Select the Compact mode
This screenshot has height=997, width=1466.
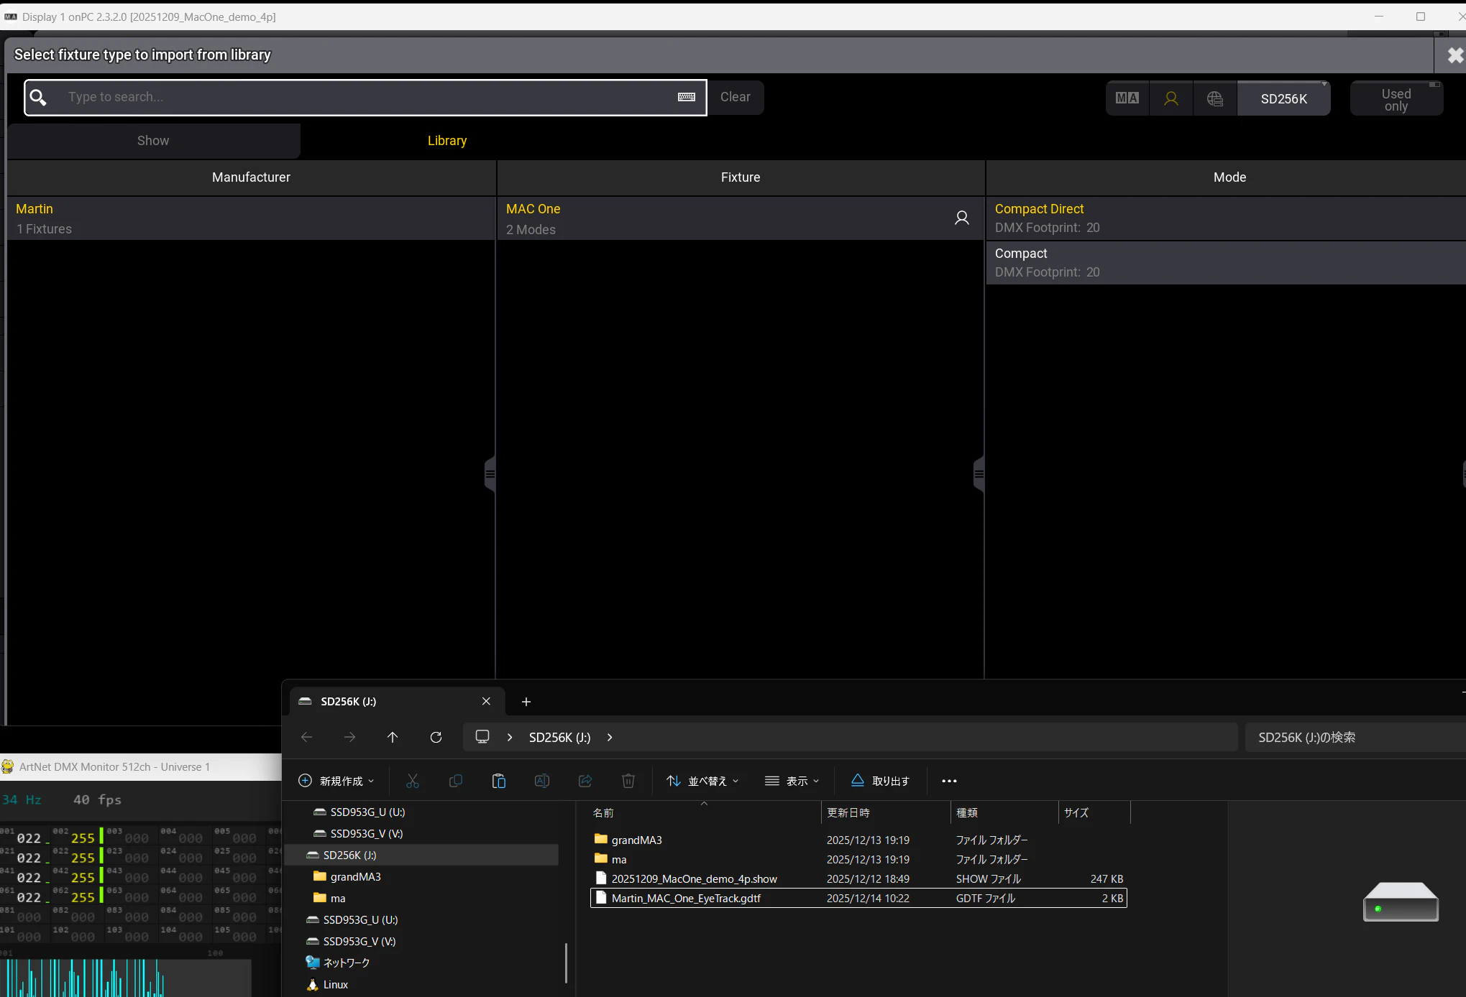[1226, 262]
